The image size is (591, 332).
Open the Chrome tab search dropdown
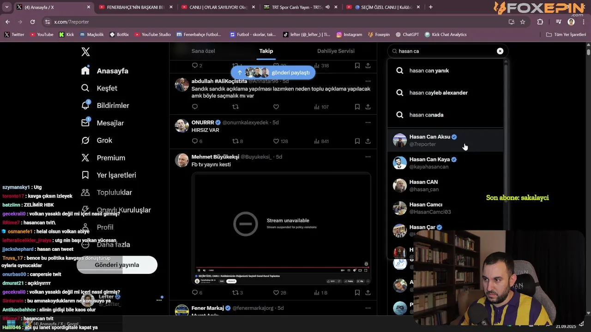point(6,7)
